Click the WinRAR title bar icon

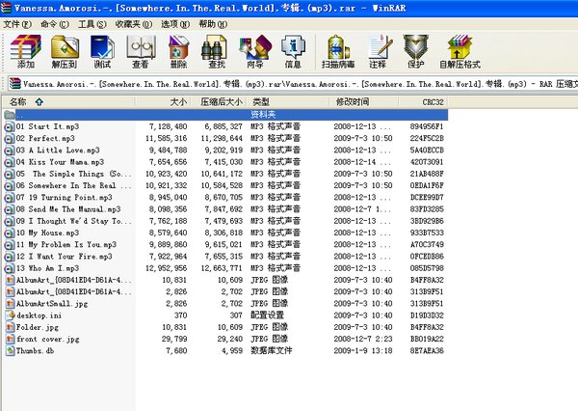[6, 8]
